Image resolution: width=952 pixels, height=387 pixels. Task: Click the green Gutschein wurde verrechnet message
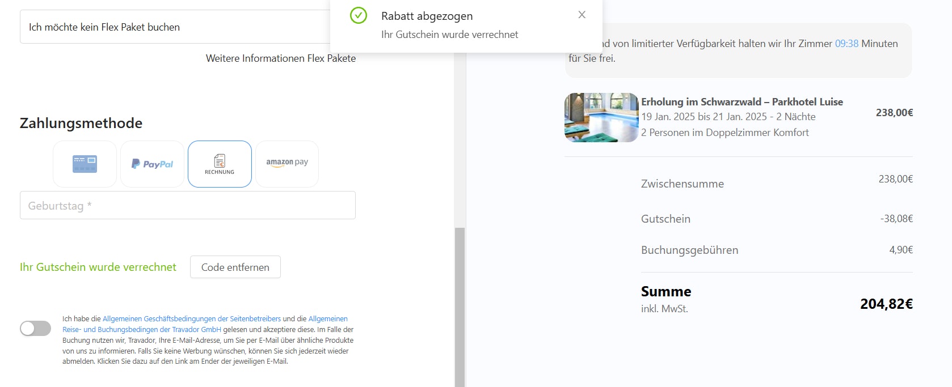98,267
